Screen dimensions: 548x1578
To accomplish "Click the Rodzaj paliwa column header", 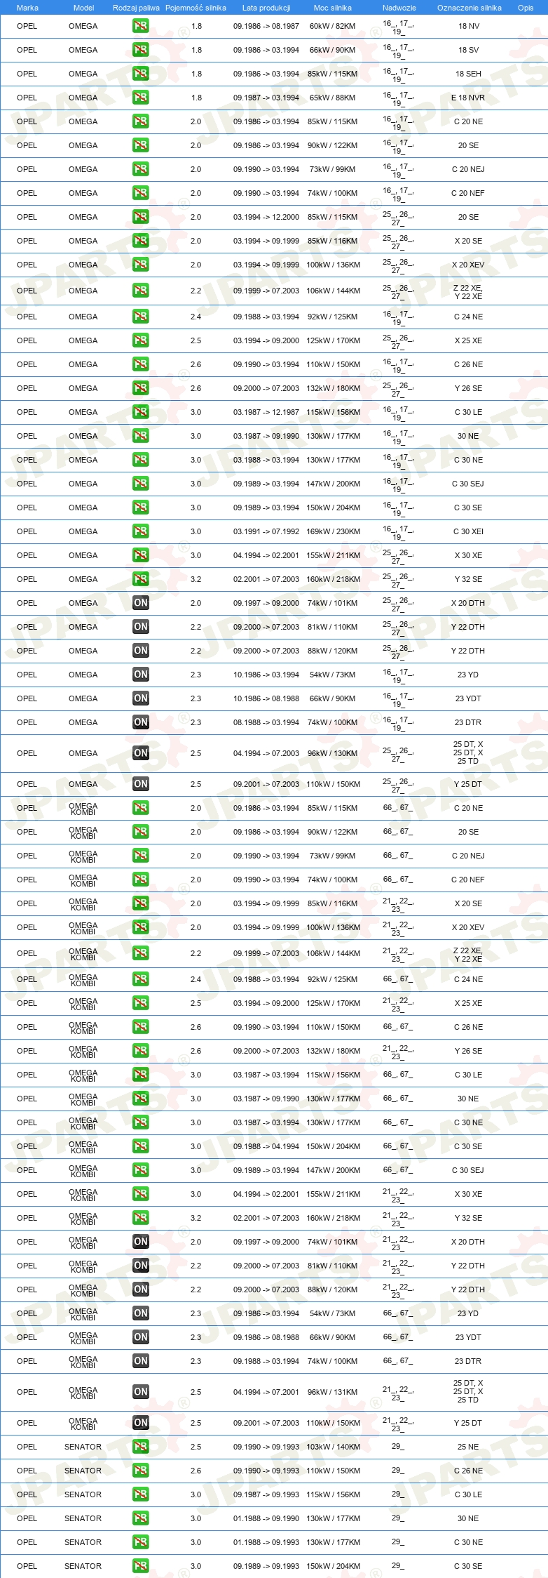I will pos(136,8).
